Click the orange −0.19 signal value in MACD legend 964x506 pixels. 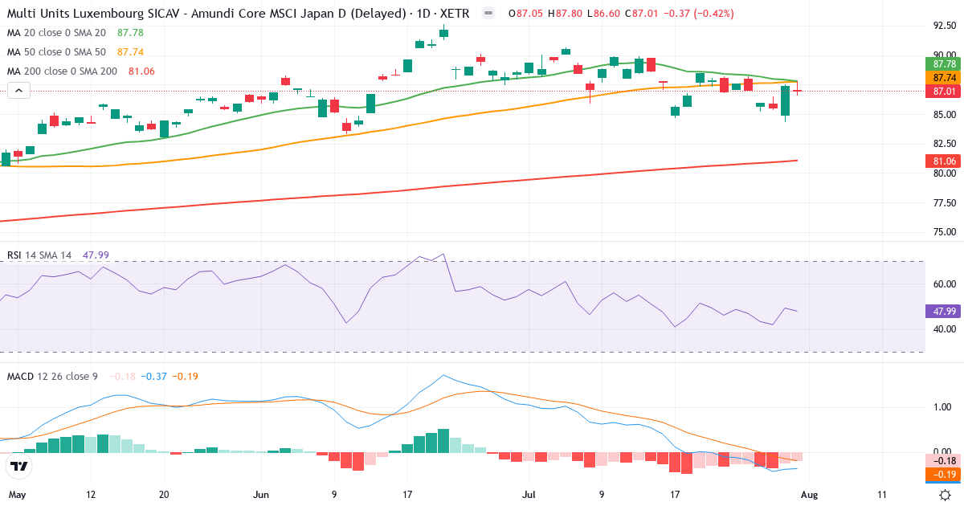pos(185,376)
